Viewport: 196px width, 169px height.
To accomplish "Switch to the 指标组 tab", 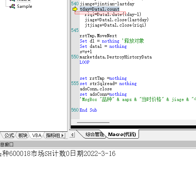I will (53, 135).
